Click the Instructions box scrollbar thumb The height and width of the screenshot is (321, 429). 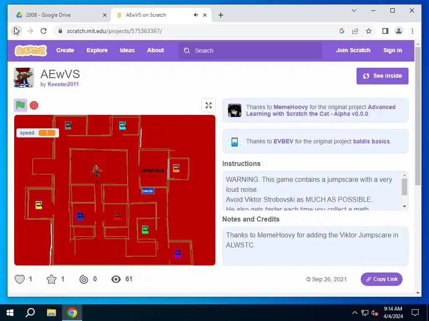coord(404,187)
